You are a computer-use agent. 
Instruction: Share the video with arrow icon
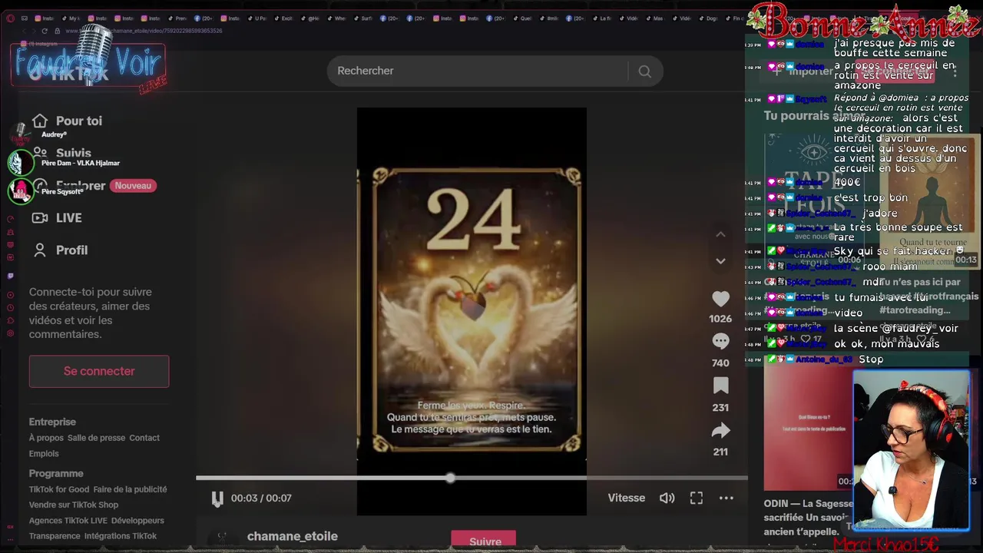(720, 430)
